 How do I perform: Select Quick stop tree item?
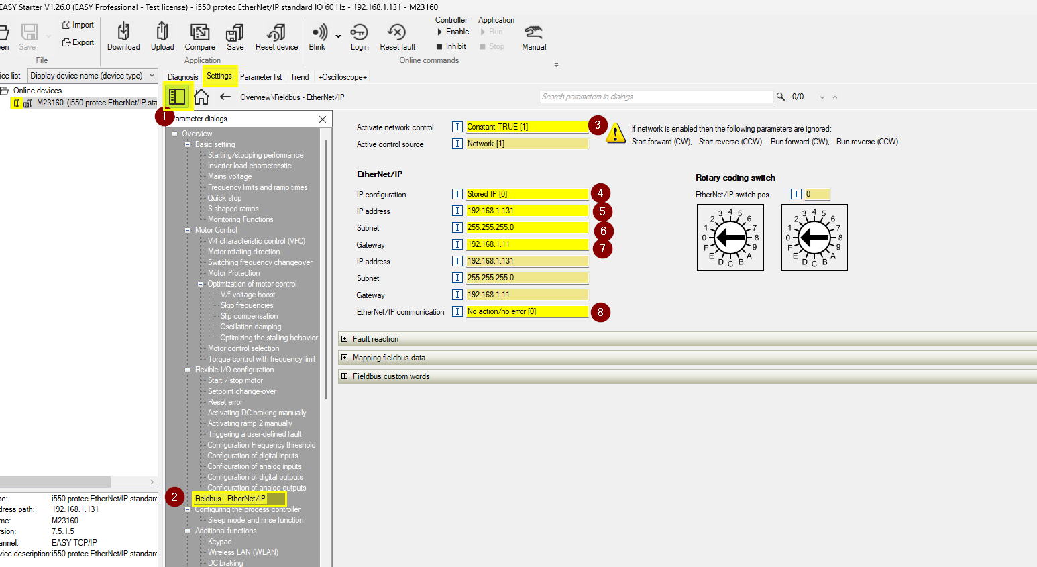pyautogui.click(x=225, y=198)
